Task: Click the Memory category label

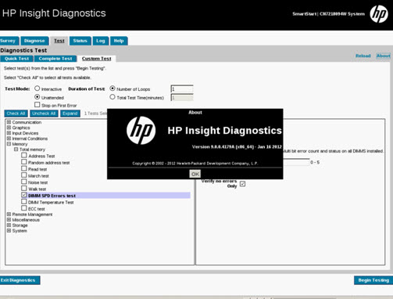Action: (20, 144)
